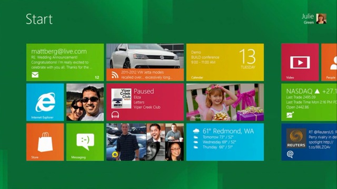Open mattberg@live.com mail tile
Viewport: 337px width, 189px height.
click(65, 62)
